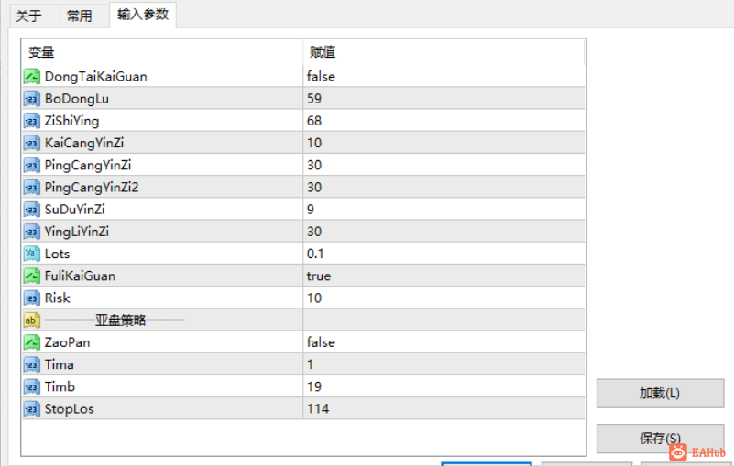Viewport: 734px width, 466px height.
Task: Select the Risk parameter row name
Action: (57, 298)
